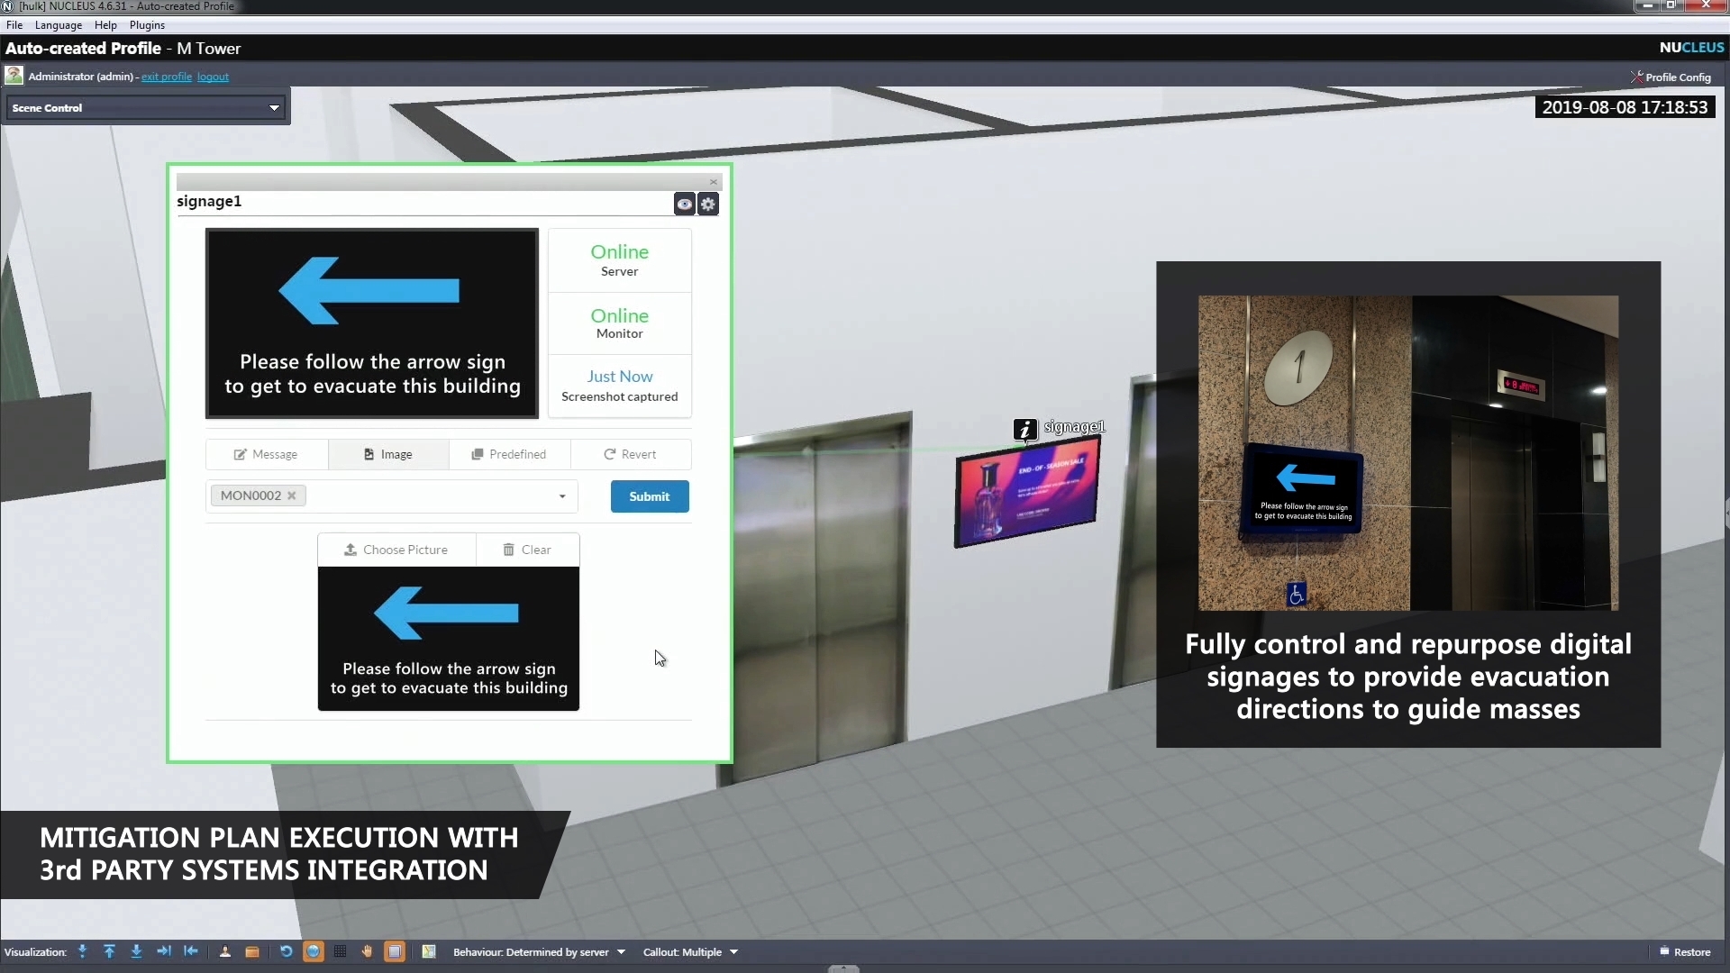Open the Language menu
This screenshot has height=973, width=1730.
[59, 25]
